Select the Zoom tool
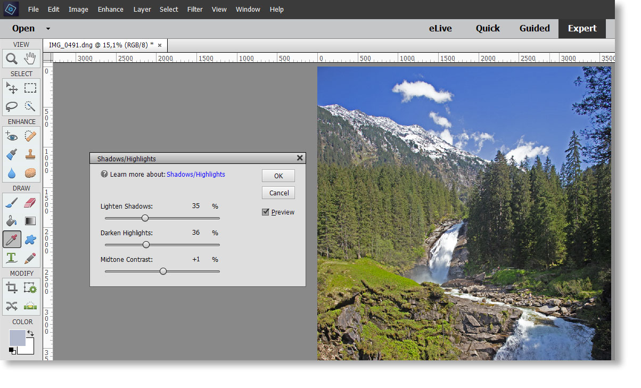The height and width of the screenshot is (388, 641). [x=12, y=59]
